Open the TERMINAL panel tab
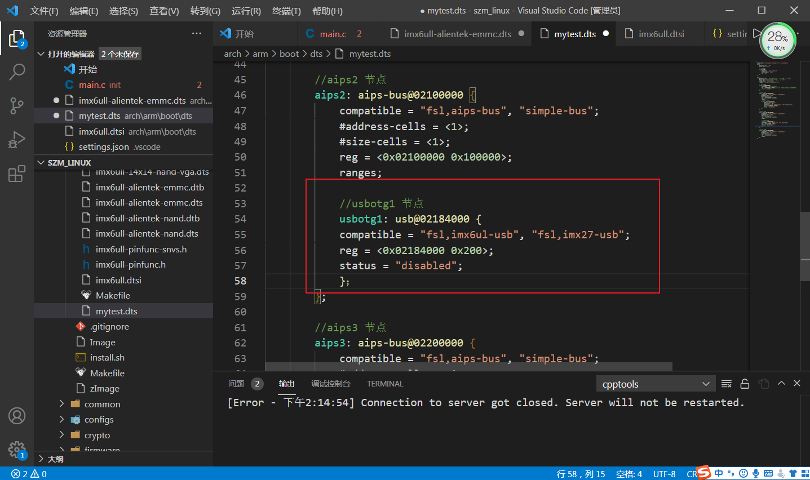This screenshot has height=480, width=810. coord(385,384)
